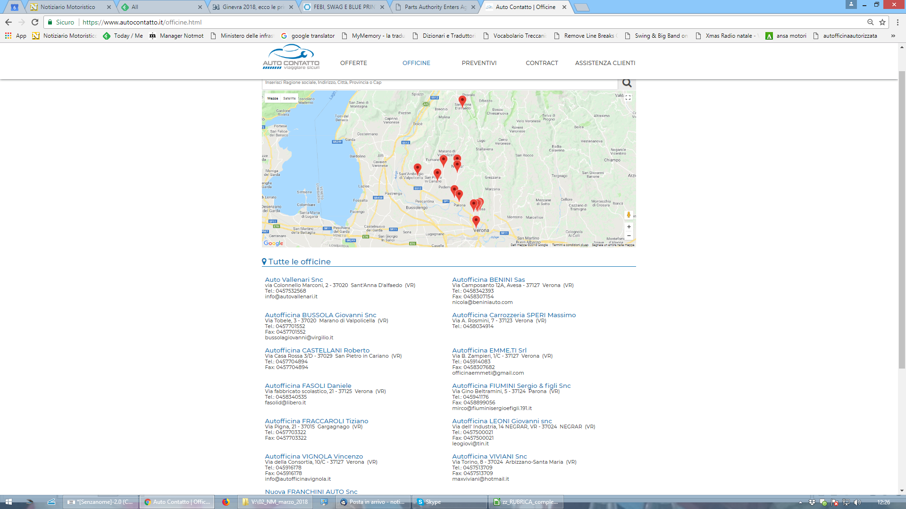The image size is (906, 509).
Task: Open the CONTRACT menu
Action: 542,63
